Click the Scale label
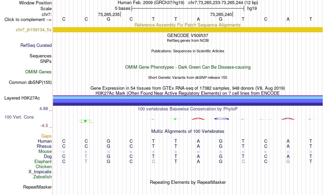The image size is (323, 195). pyautogui.click(x=46, y=8)
